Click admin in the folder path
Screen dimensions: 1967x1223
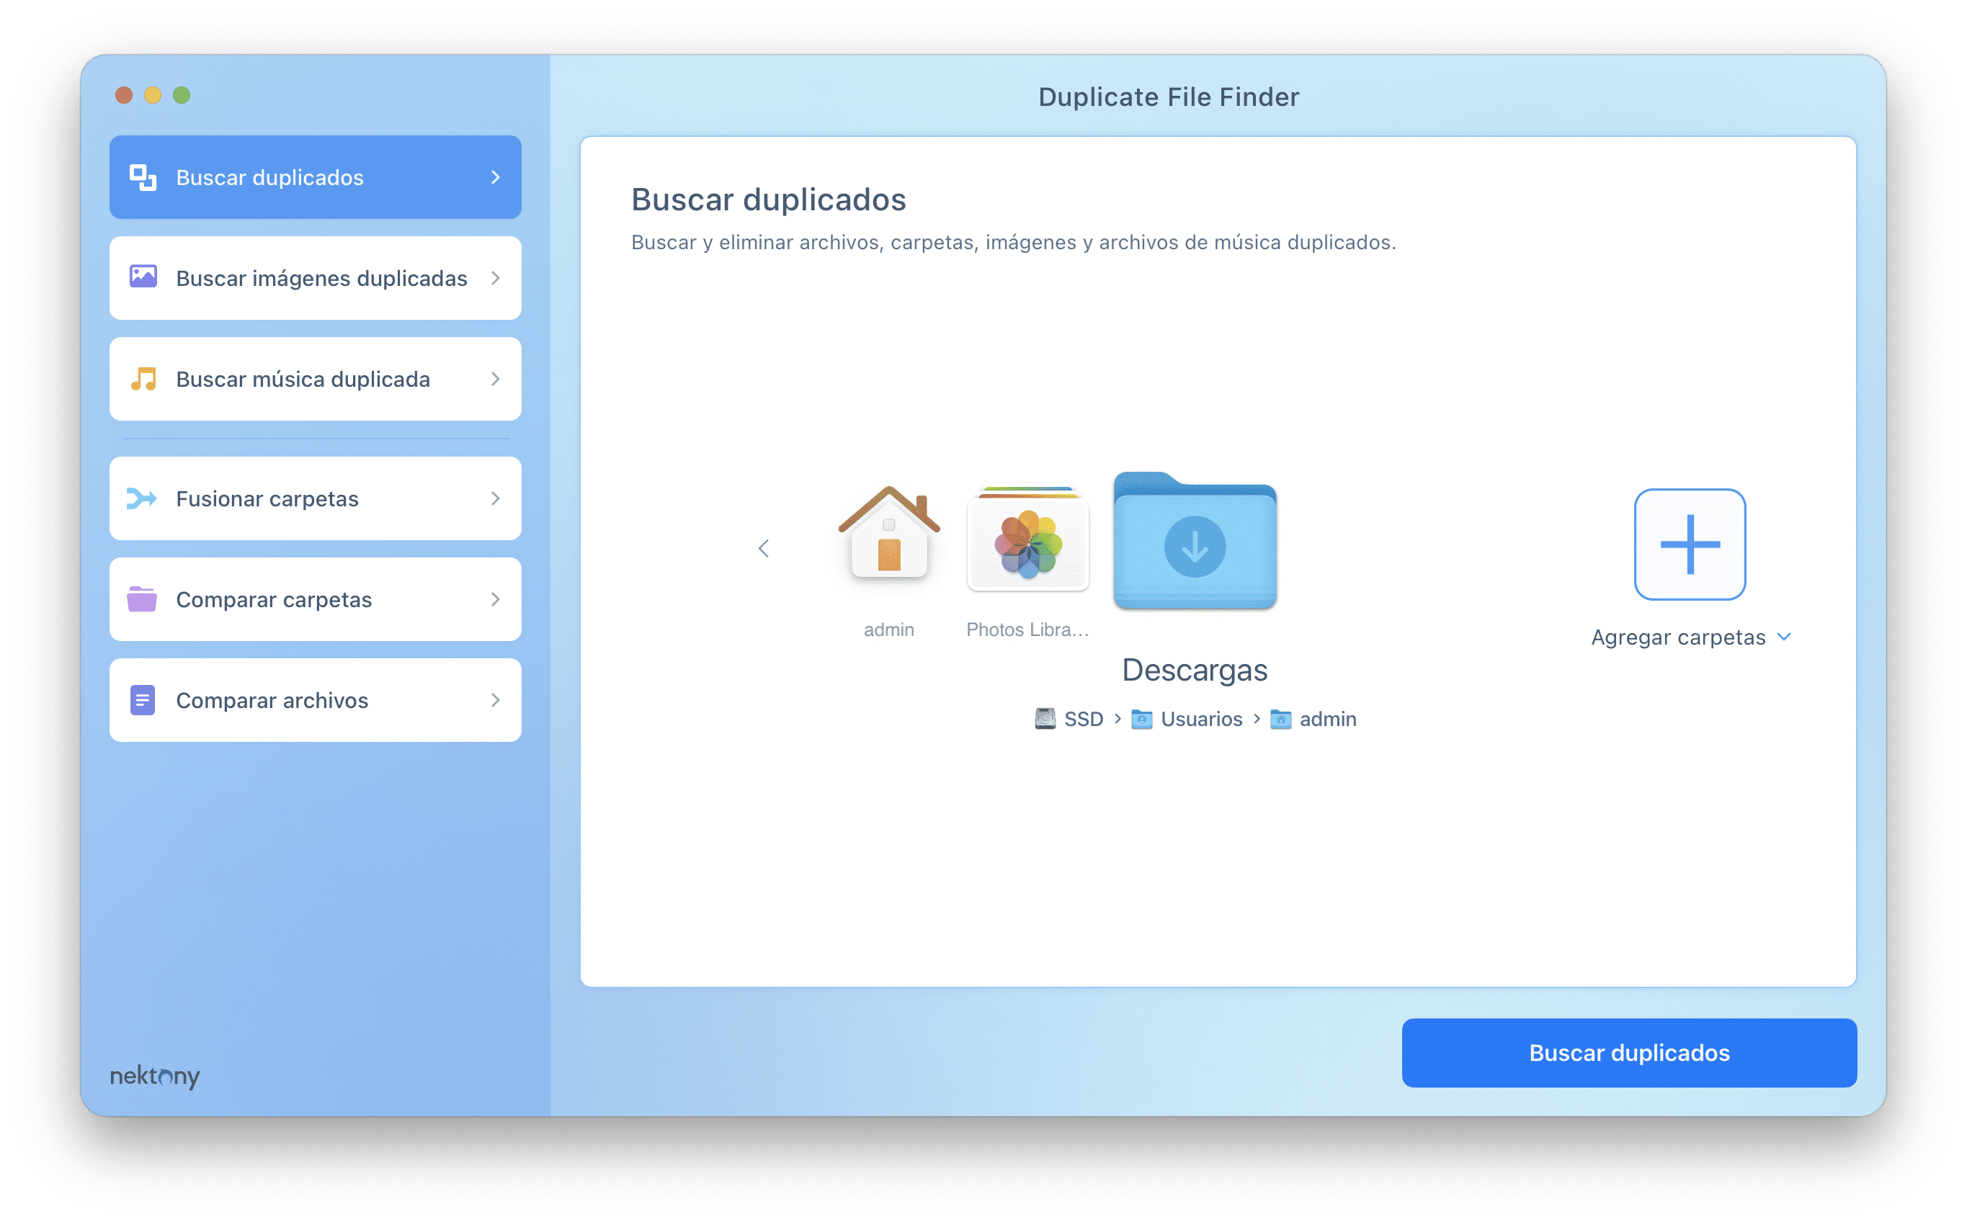pos(1328,718)
